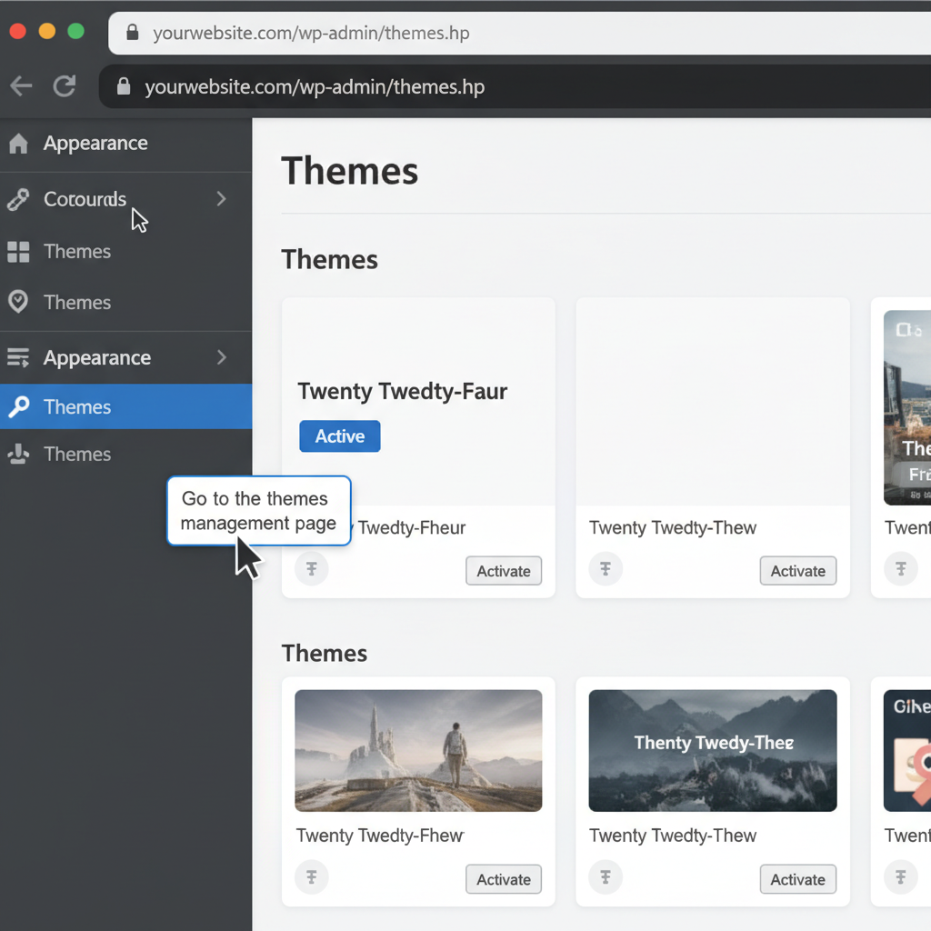Click Activate under Twenty Twedty-Fhew
Viewport: 931px width, 931px height.
point(503,878)
